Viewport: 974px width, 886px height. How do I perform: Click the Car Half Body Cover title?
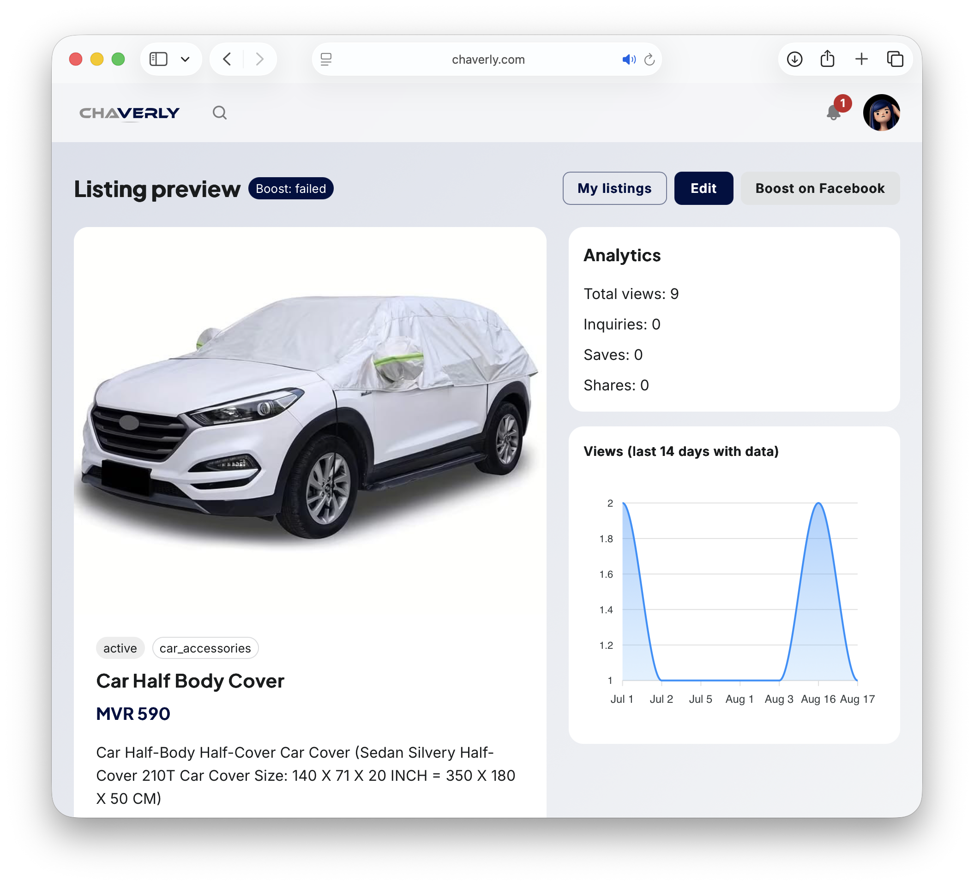coord(190,681)
